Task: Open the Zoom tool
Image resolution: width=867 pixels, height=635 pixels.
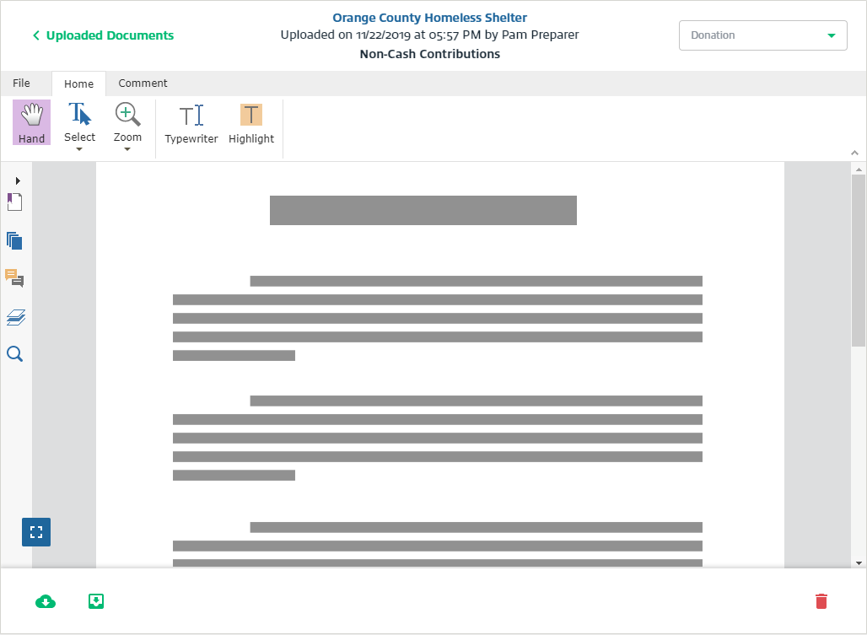Action: [127, 122]
